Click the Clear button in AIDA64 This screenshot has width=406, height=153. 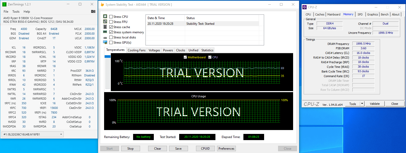pyautogui.click(x=158, y=148)
